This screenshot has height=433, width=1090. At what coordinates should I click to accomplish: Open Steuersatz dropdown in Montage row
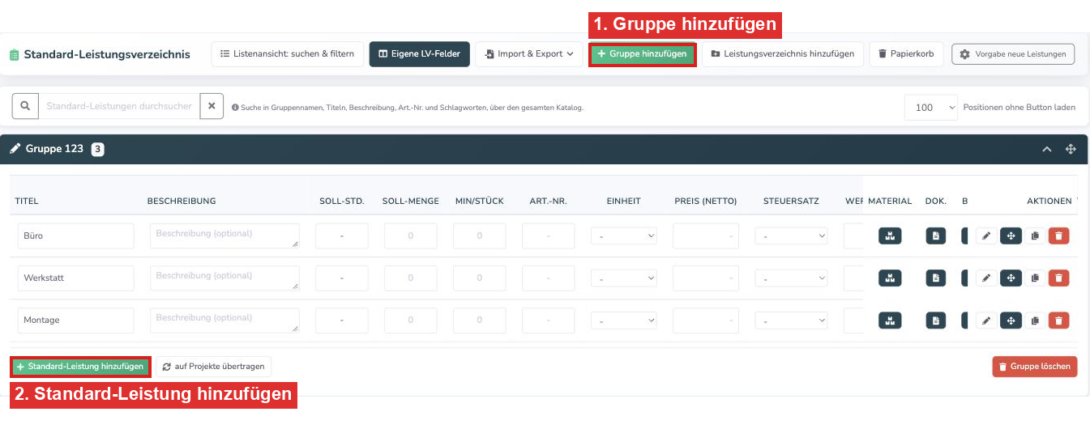791,320
